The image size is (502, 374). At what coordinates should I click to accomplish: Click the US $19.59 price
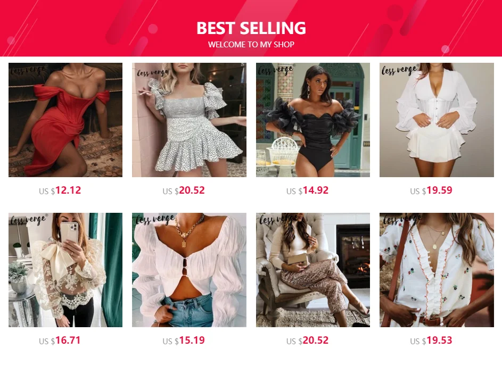pyautogui.click(x=431, y=190)
